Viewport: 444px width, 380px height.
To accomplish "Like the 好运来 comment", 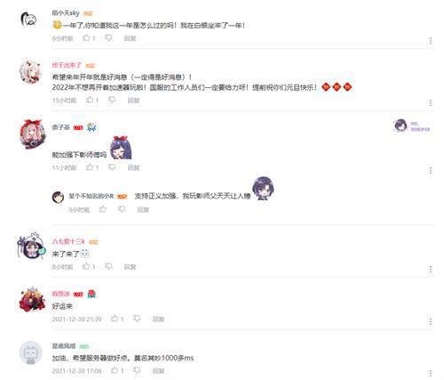I will click(115, 319).
